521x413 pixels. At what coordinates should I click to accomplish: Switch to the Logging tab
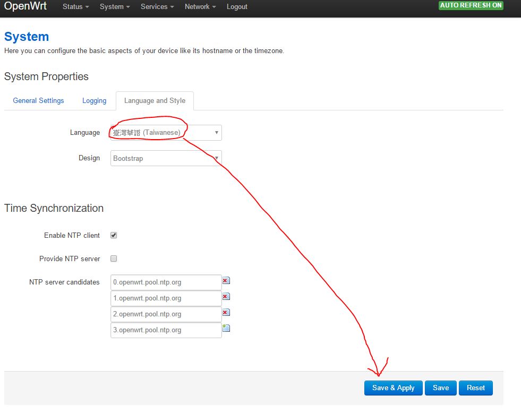[95, 100]
